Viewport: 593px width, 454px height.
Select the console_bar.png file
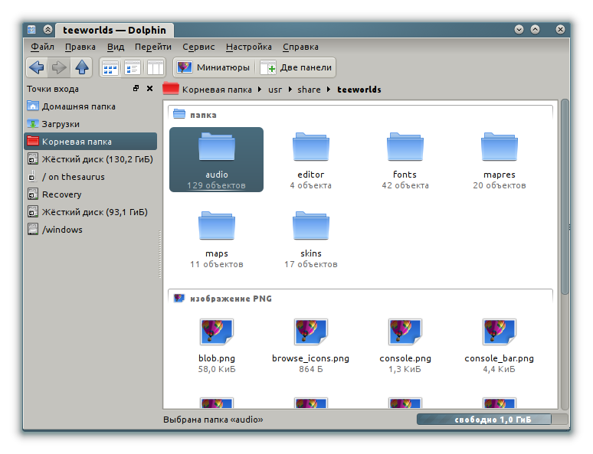500,344
